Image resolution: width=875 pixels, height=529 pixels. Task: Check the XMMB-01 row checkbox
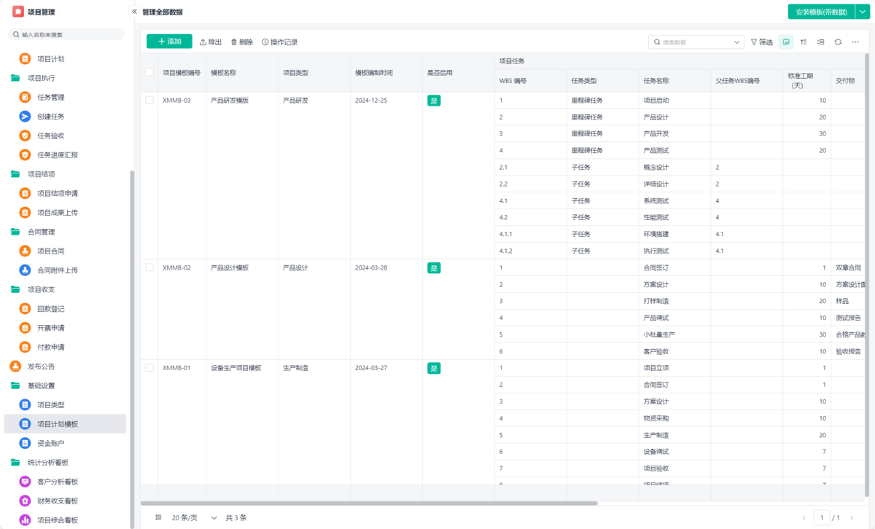pyautogui.click(x=149, y=368)
